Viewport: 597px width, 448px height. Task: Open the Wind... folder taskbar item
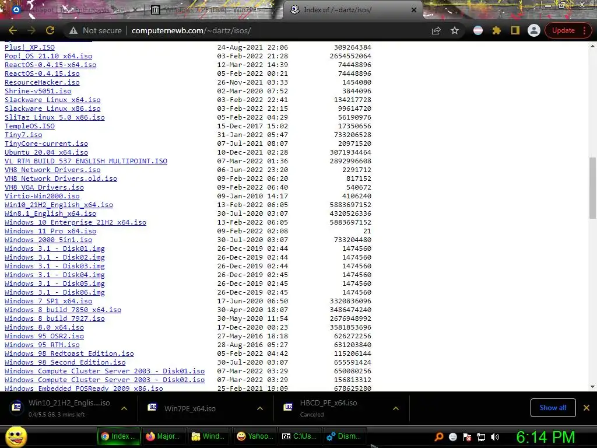[209, 436]
